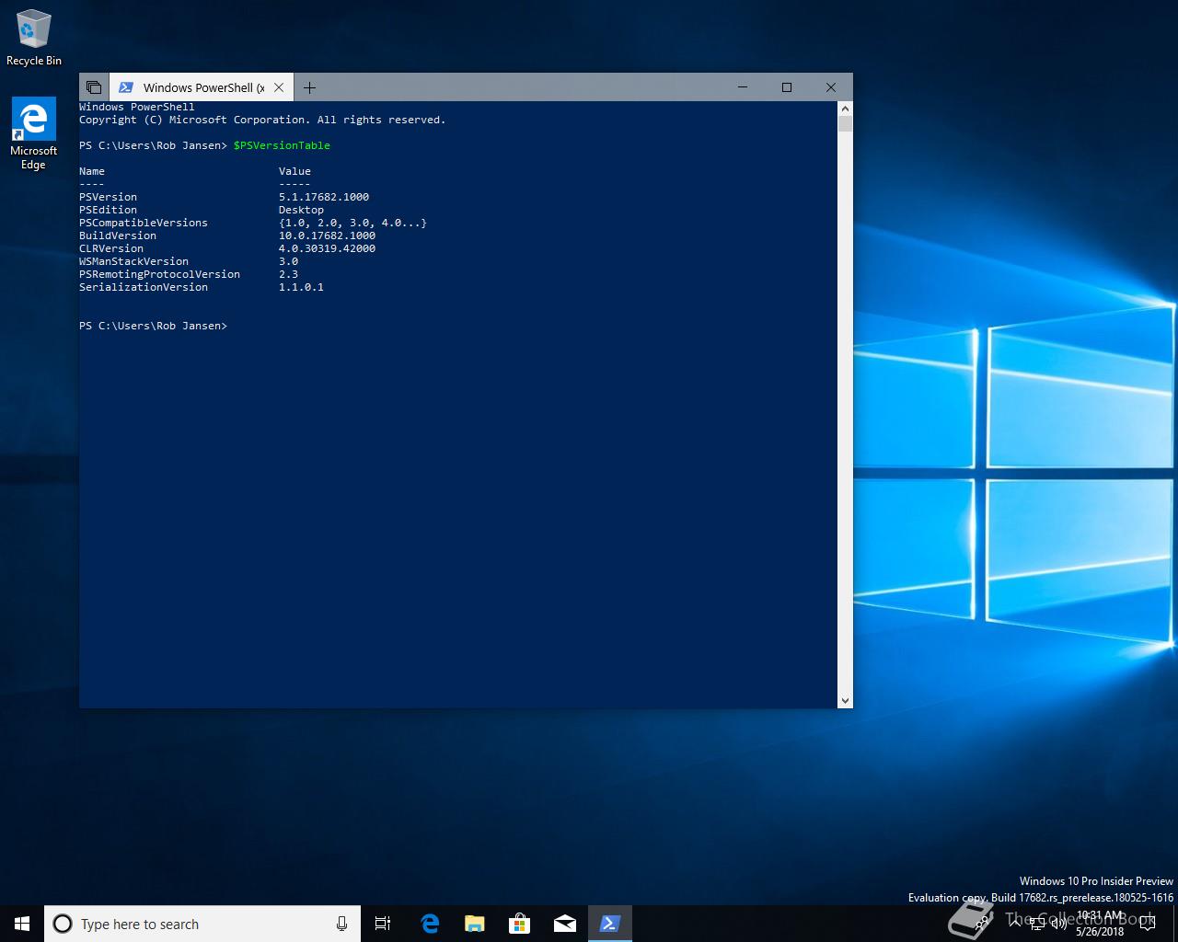The image size is (1178, 942).
Task: Click the console scrollbar down arrow
Action: coord(845,701)
